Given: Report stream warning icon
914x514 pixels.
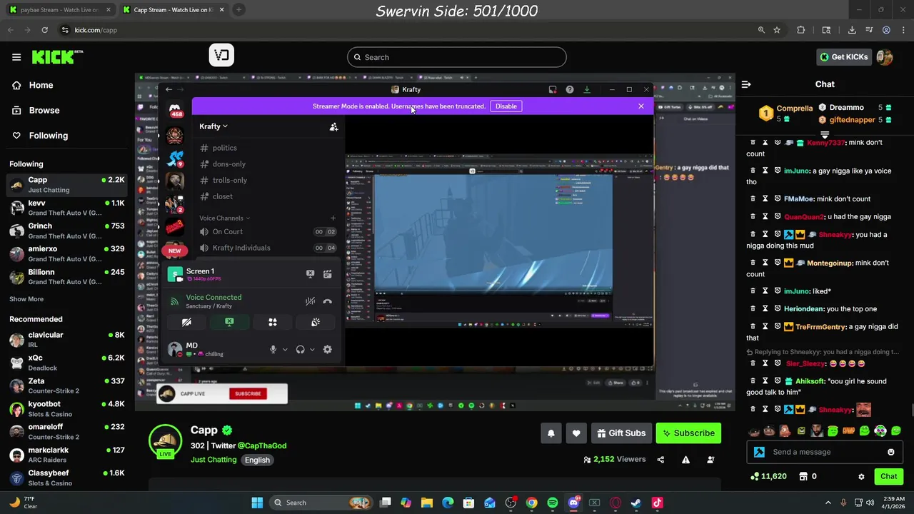Looking at the screenshot, I should coord(685,460).
